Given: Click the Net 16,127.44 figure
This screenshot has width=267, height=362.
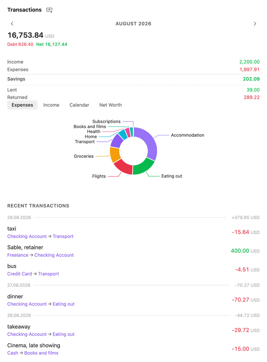Looking at the screenshot, I should click(x=52, y=44).
